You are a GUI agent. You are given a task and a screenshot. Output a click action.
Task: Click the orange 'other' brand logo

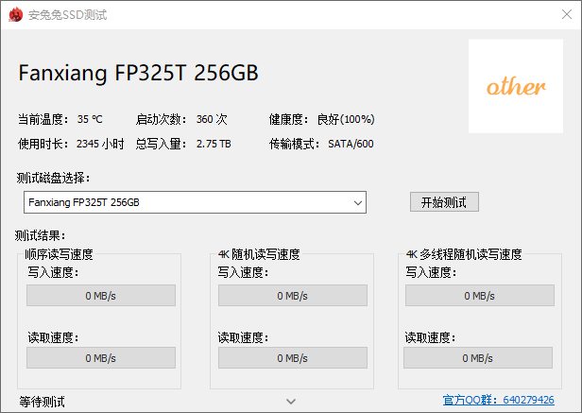pos(516,87)
